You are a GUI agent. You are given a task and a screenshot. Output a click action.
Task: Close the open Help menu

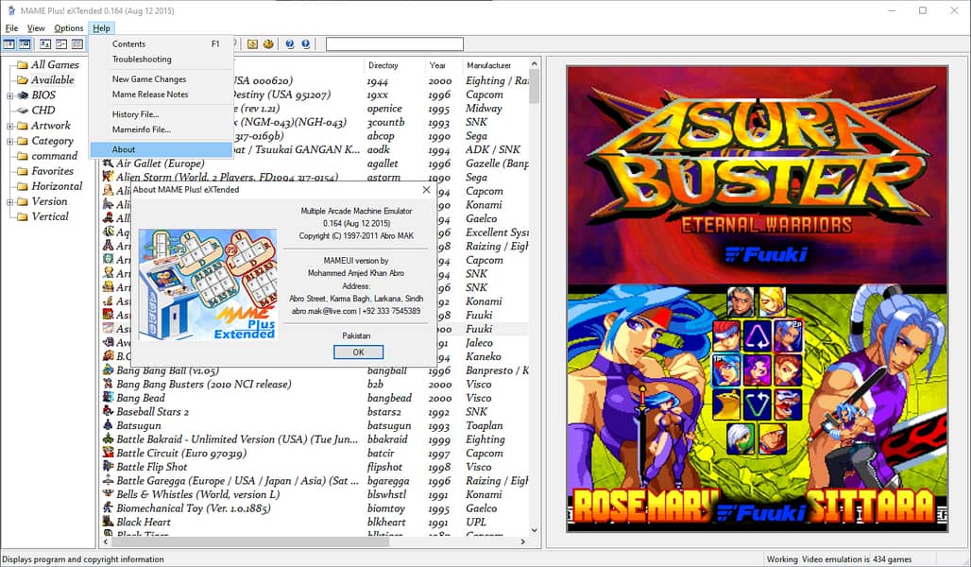102,28
